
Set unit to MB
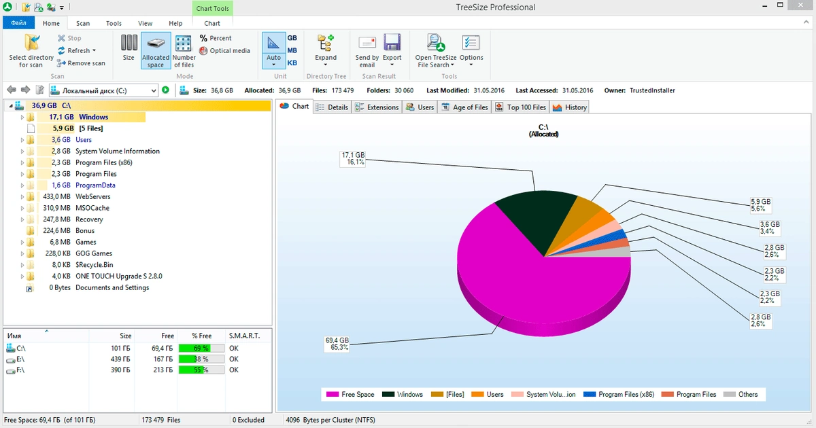[292, 51]
